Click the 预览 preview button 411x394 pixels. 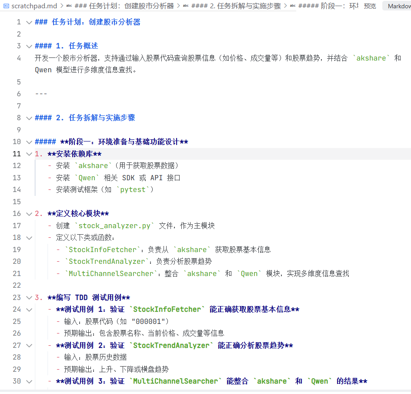370,6
